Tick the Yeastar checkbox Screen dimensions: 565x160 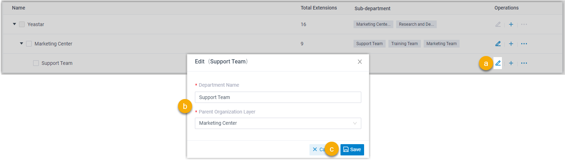[x=22, y=24]
